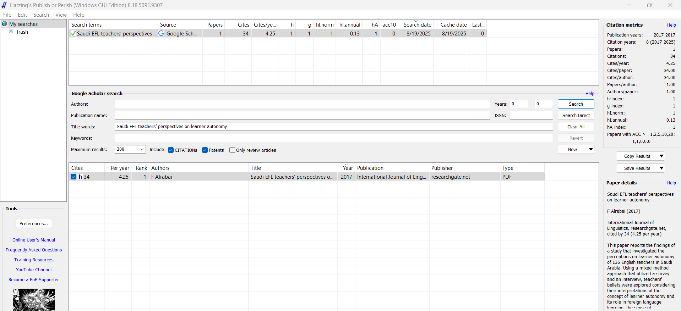Enable Only review articles checkbox
This screenshot has height=311, width=681.
coord(232,150)
